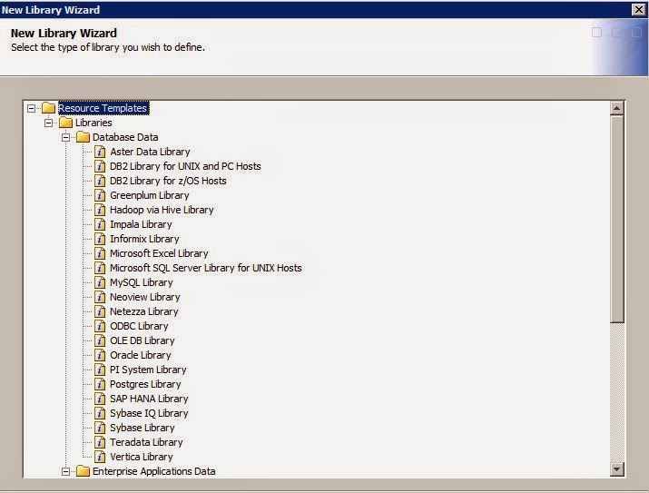Click the vertical scrollbar thumb
This screenshot has width=649, height=493.
click(x=616, y=220)
